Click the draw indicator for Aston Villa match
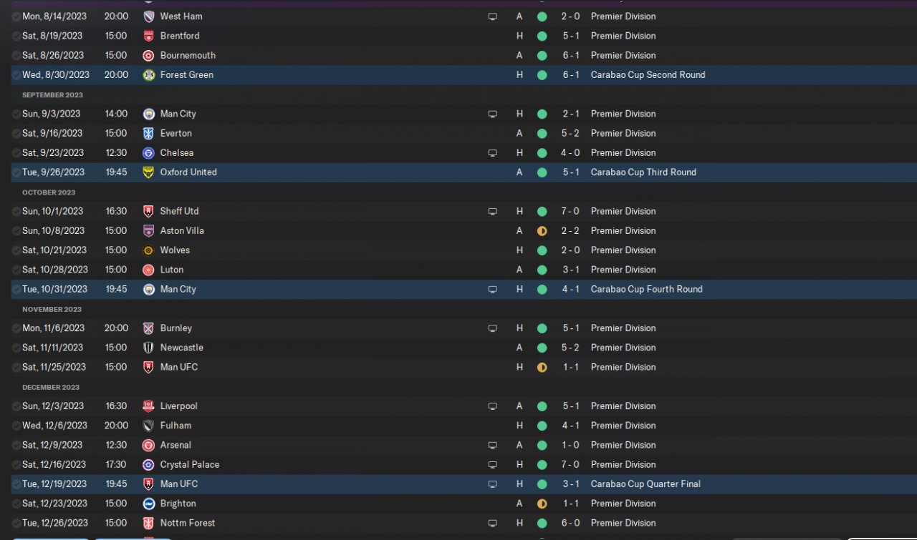 pyautogui.click(x=542, y=231)
